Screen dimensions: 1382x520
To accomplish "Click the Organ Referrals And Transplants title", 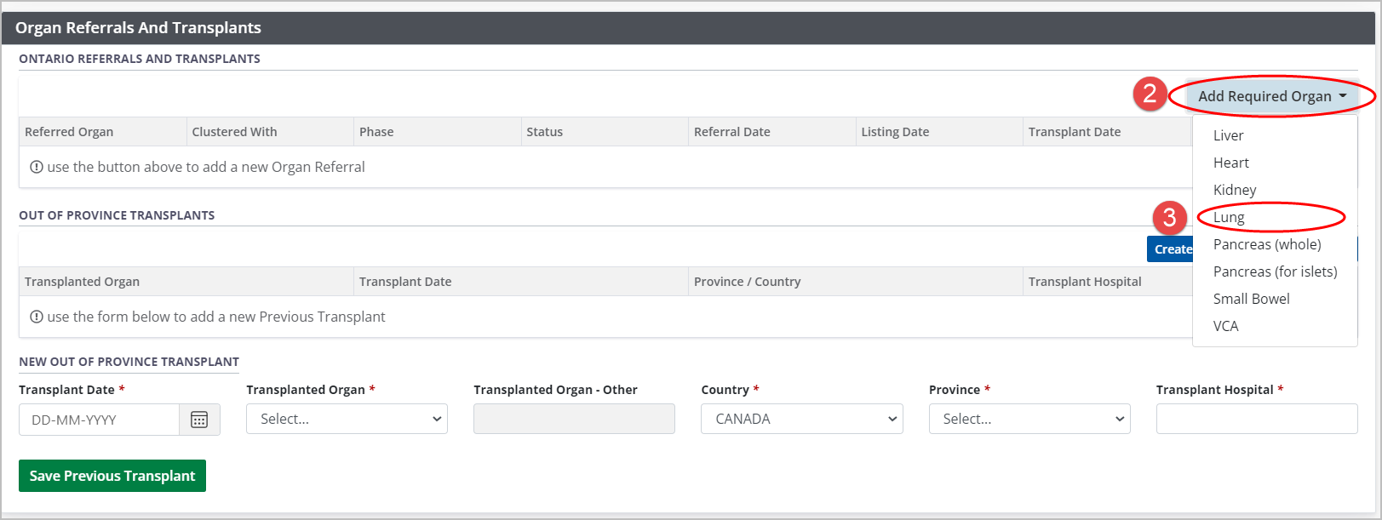I will tap(138, 27).
